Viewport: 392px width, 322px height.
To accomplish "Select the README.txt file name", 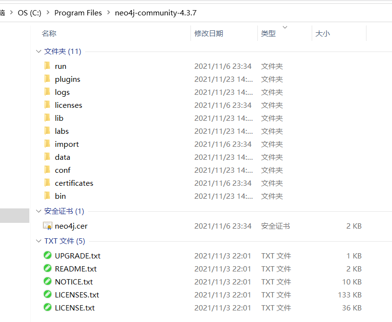I will point(76,269).
